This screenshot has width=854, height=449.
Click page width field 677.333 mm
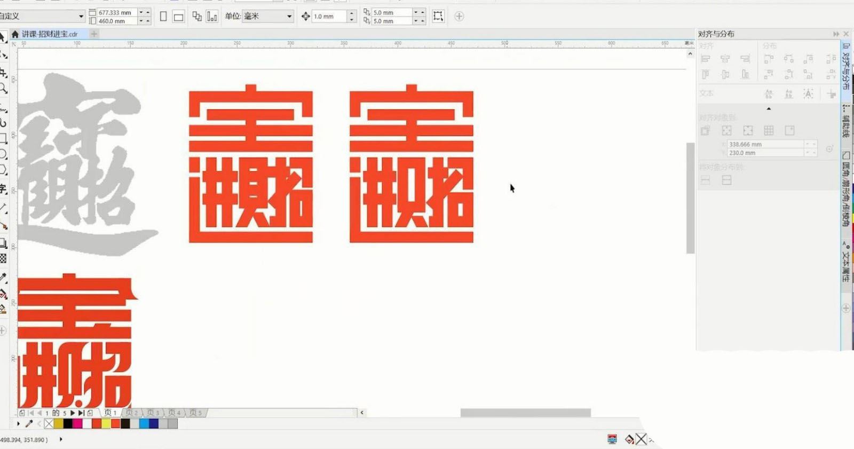click(x=116, y=12)
